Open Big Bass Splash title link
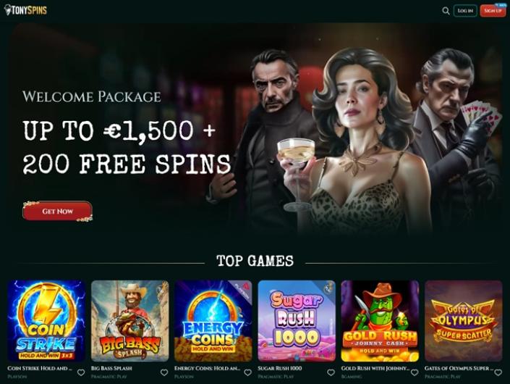 111,368
